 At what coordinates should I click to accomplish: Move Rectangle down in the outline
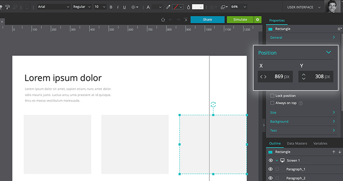[x=339, y=152]
